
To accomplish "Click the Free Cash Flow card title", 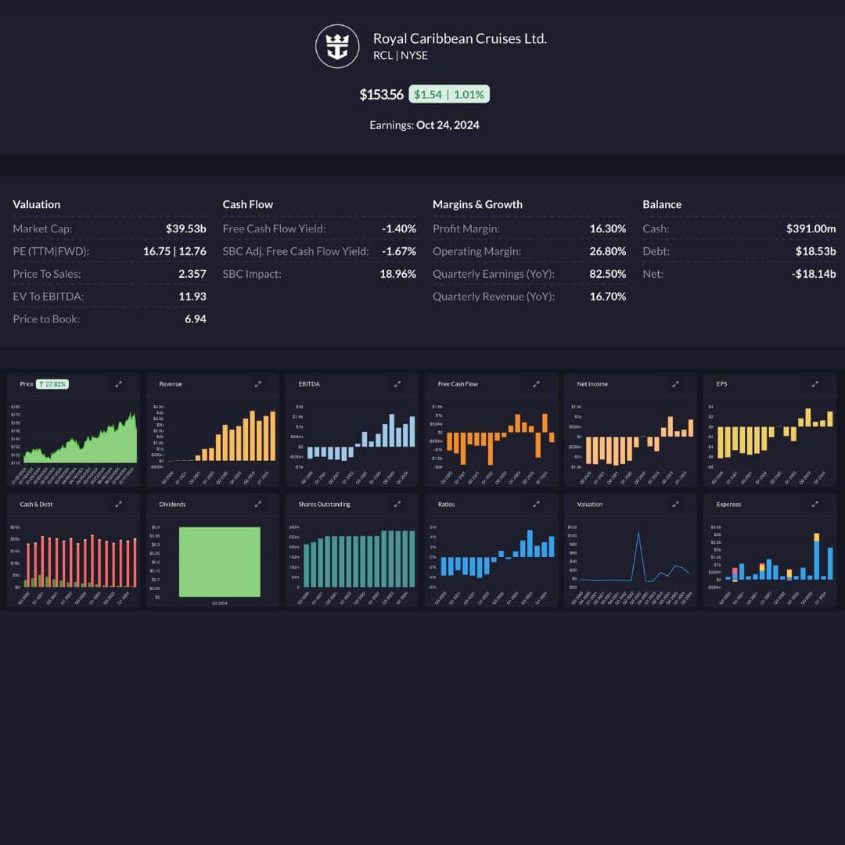I will [x=458, y=384].
